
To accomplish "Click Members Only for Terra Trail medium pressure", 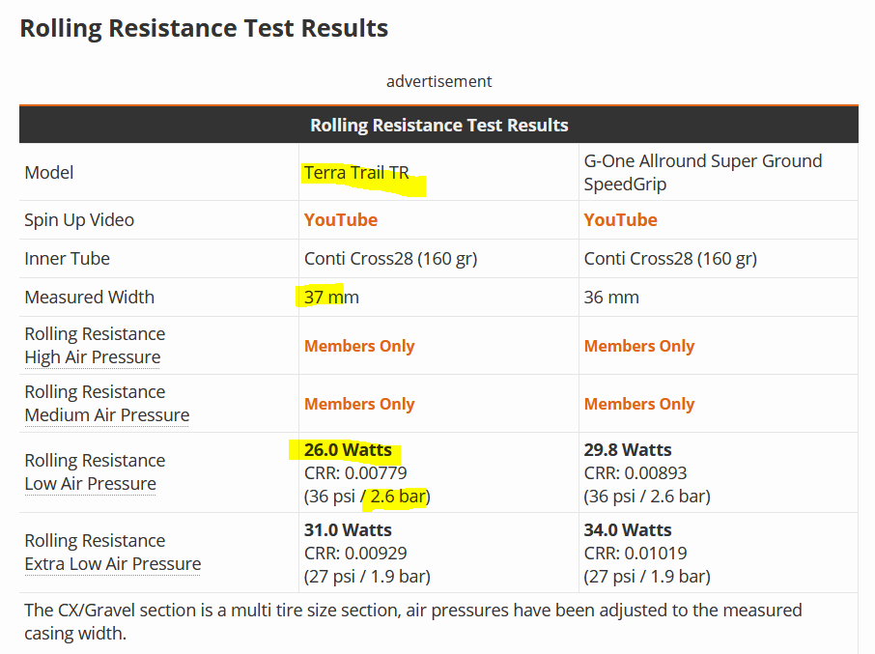I will 359,404.
